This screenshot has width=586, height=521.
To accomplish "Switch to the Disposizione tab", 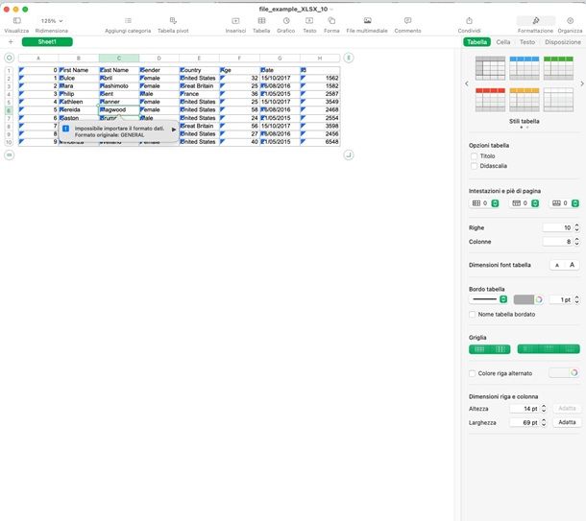I will click(562, 42).
